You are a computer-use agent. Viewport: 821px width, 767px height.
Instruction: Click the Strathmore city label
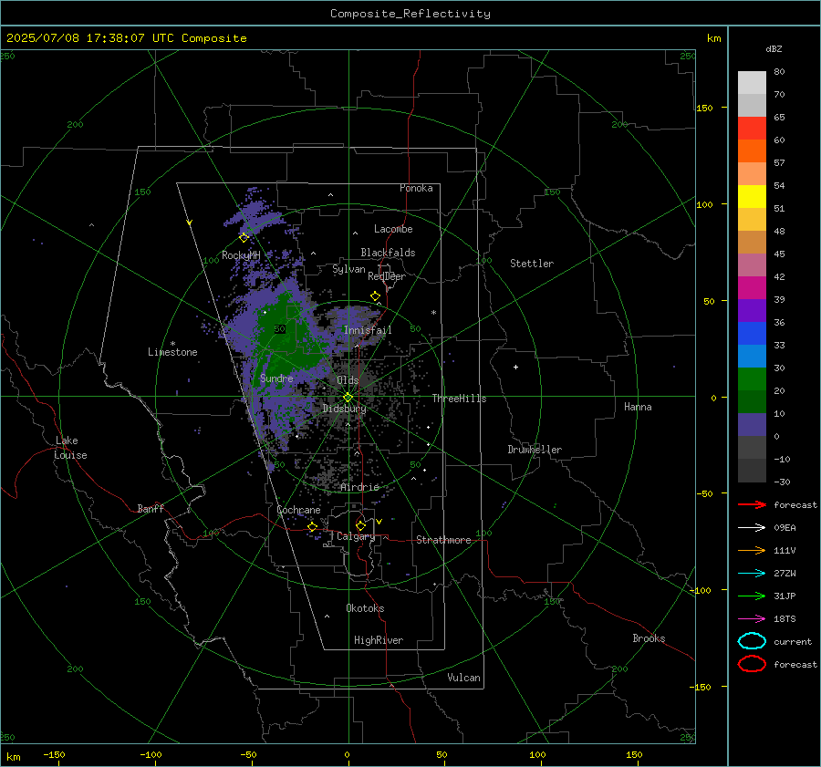443,540
